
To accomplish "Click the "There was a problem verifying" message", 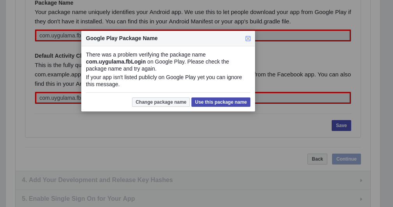I will pos(146,55).
